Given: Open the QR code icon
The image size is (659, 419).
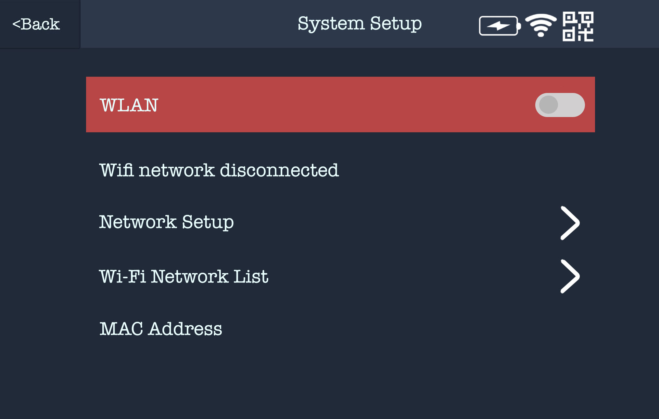Looking at the screenshot, I should (x=578, y=26).
